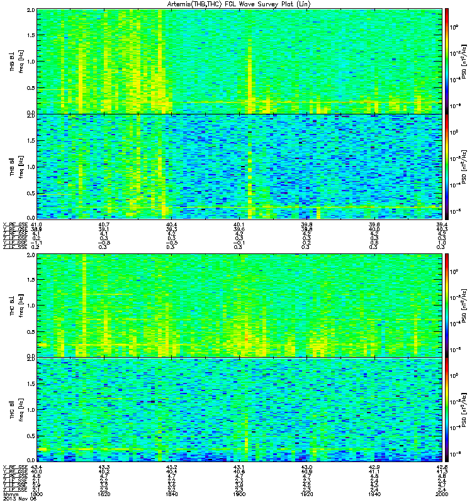Click the '43.2' X_RE_GSE value under THC
The width and height of the screenshot is (472, 503).
point(171,467)
